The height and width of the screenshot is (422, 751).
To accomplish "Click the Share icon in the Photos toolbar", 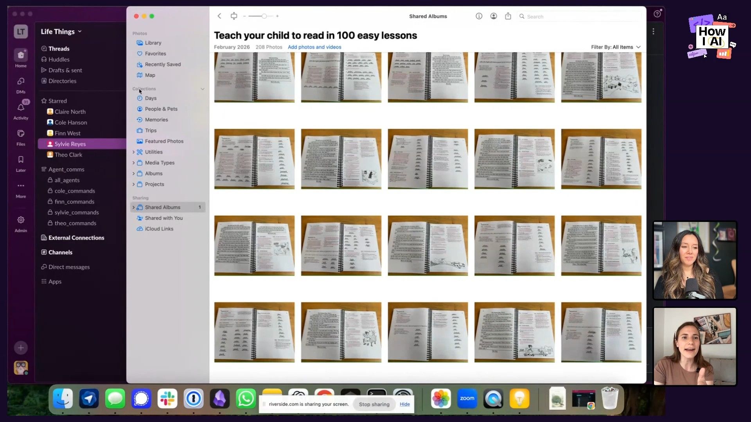I will tap(508, 16).
